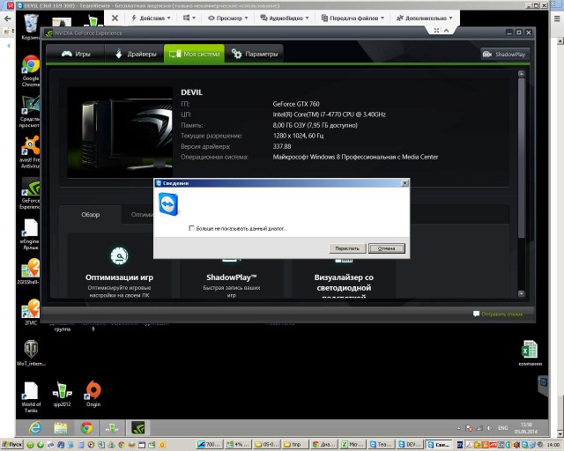Select the GeForce Experience desktop shortcut
Image resolution: width=564 pixels, height=451 pixels.
click(31, 194)
